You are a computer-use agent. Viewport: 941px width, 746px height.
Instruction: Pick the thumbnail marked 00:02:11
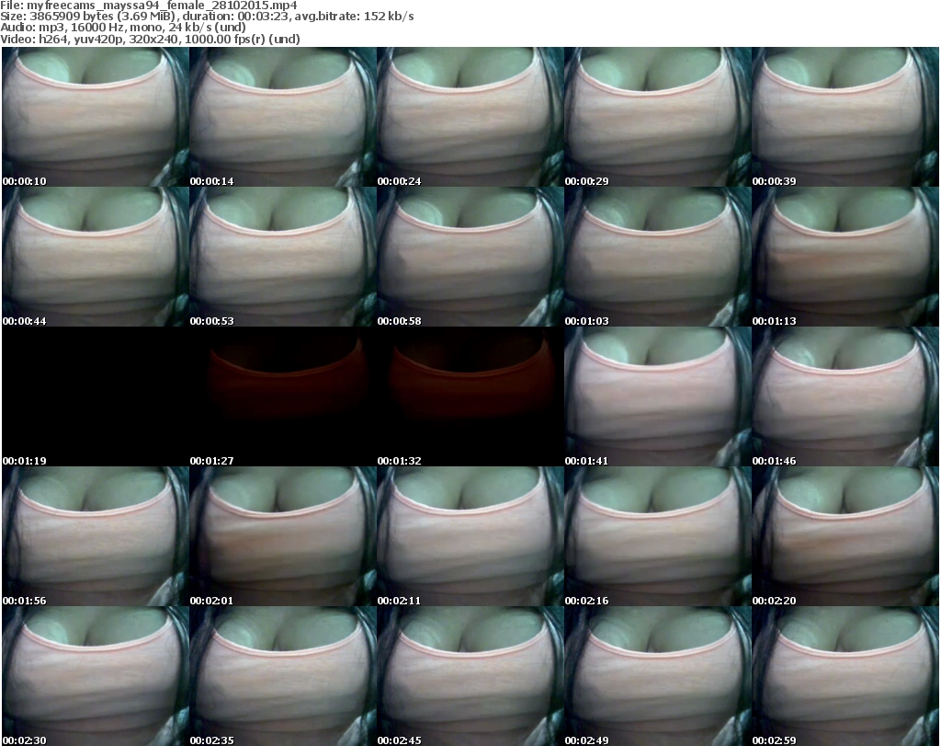(470, 536)
